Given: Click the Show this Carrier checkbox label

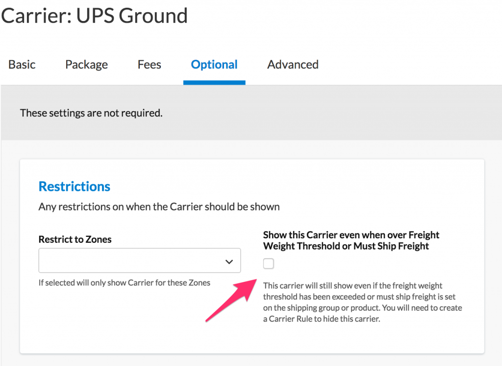Looking at the screenshot, I should [351, 235].
